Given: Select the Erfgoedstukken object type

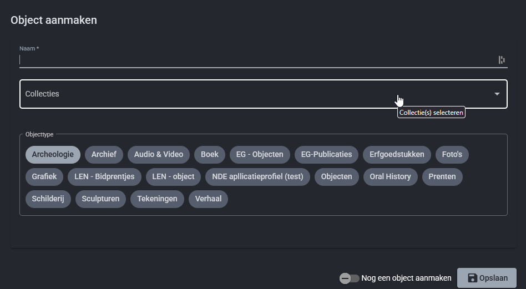Looking at the screenshot, I should pyautogui.click(x=397, y=154).
